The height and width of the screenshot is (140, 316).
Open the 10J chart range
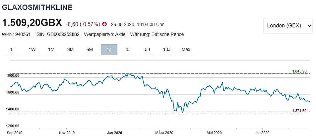click(x=167, y=49)
